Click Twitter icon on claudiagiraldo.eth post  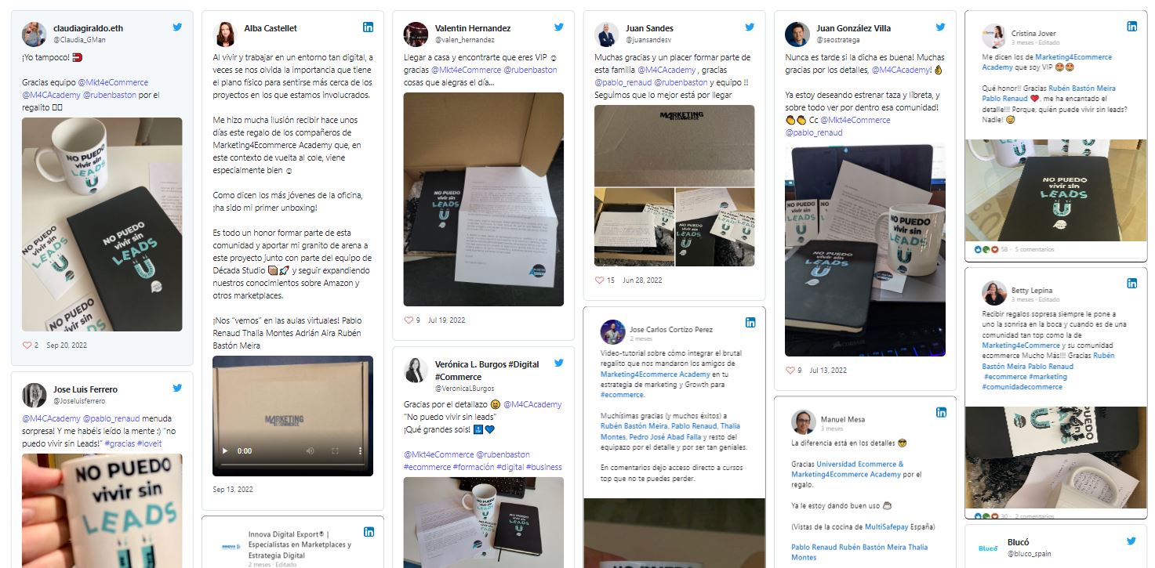click(x=177, y=27)
